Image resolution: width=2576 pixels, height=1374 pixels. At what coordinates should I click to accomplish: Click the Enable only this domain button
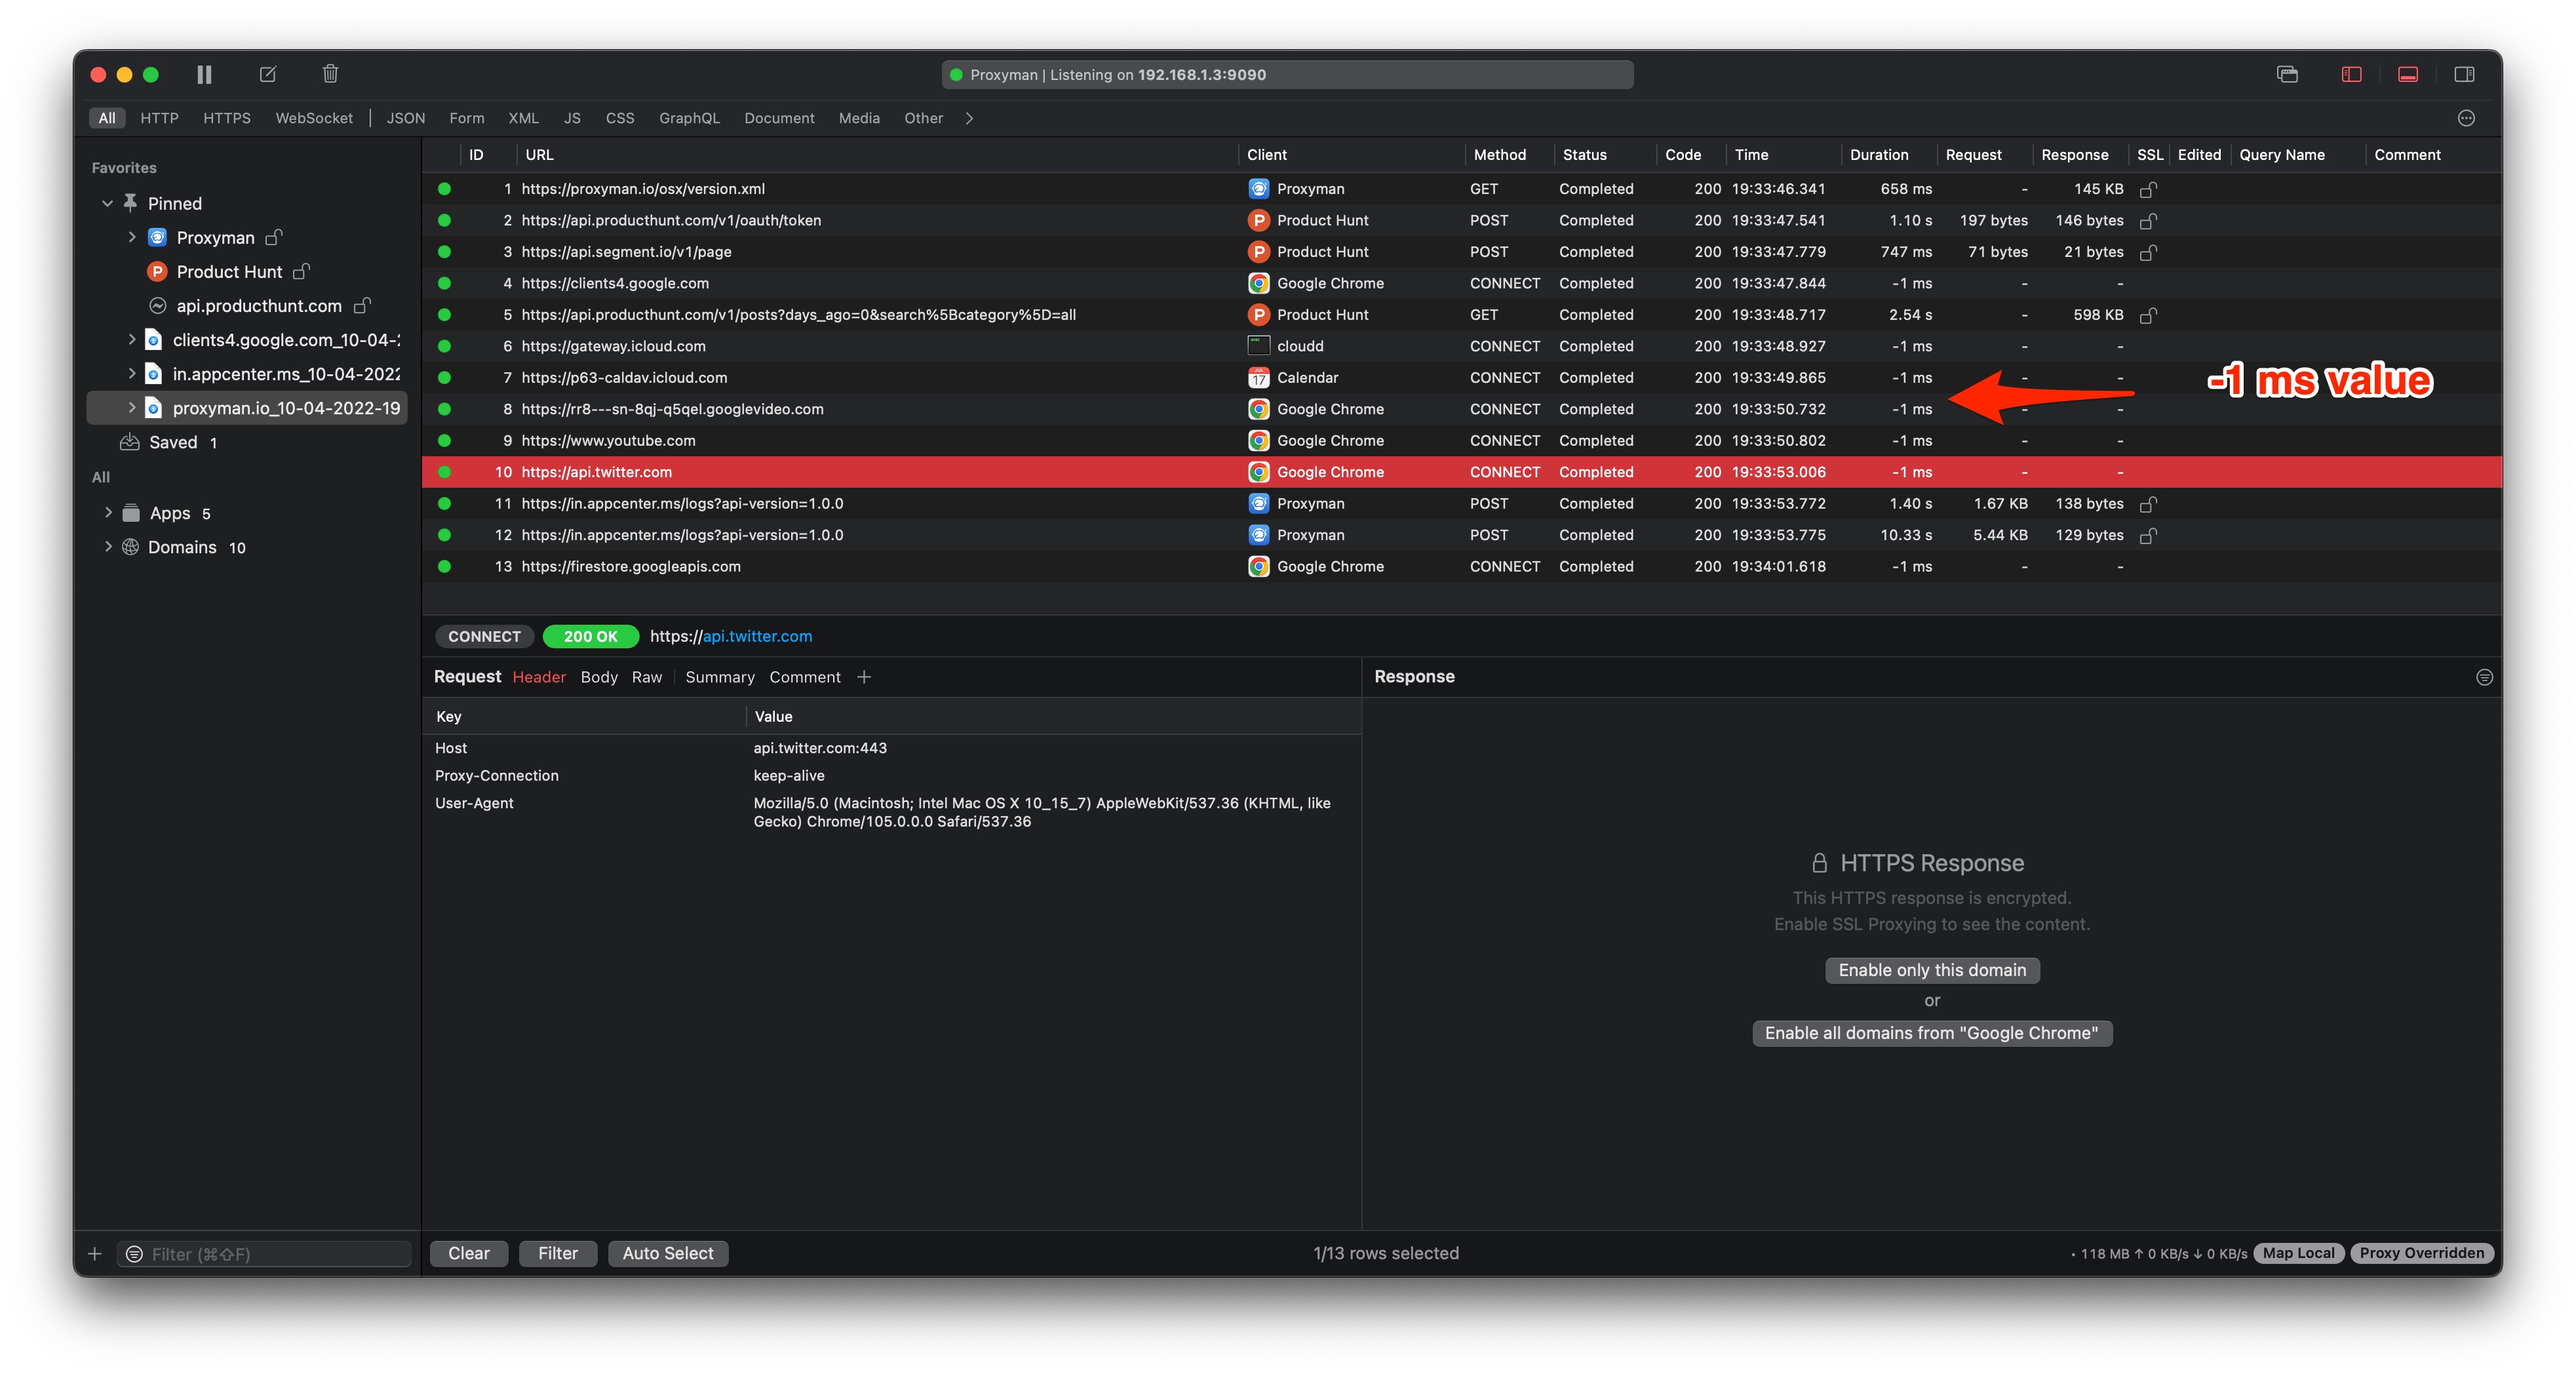coord(1931,969)
